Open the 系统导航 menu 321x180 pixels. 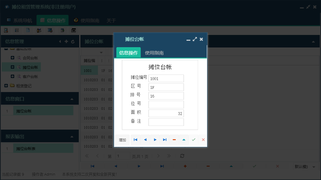point(20,20)
